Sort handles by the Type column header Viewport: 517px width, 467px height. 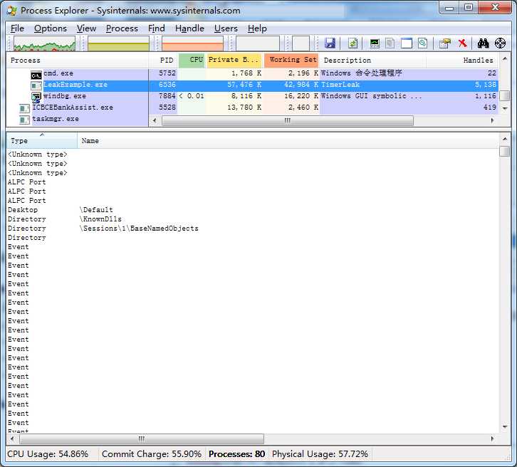coord(42,141)
